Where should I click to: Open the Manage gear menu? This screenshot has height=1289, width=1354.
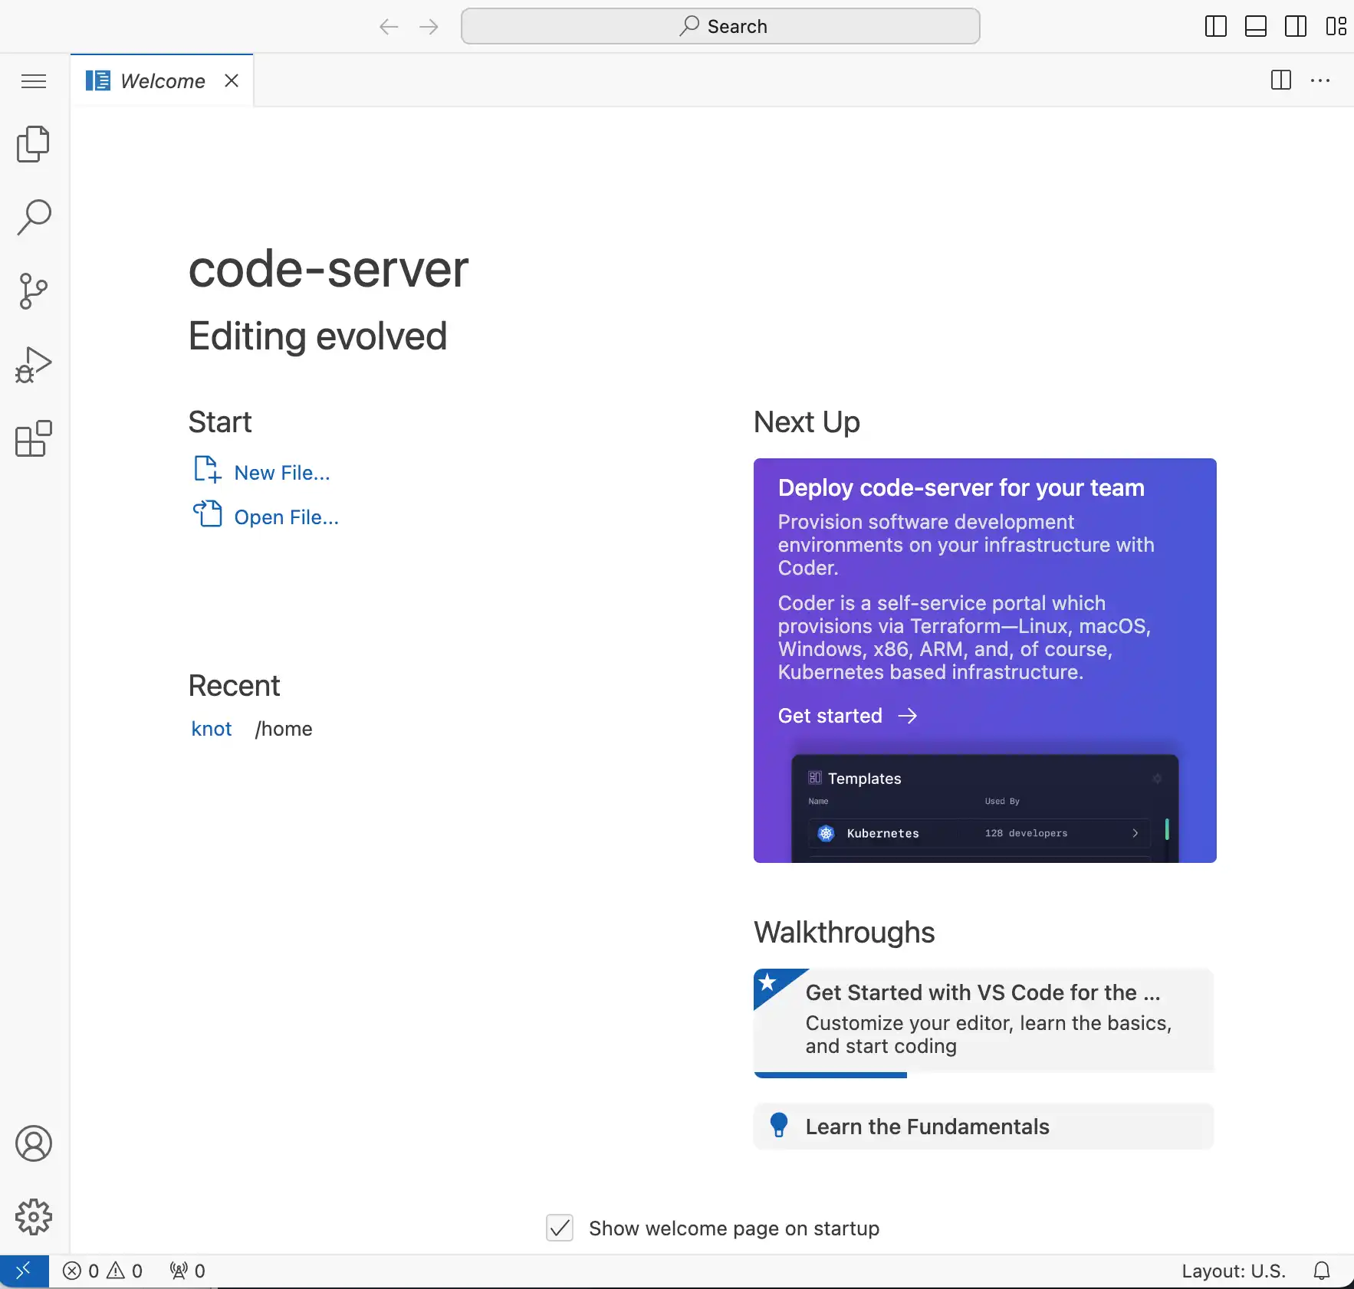coord(34,1217)
